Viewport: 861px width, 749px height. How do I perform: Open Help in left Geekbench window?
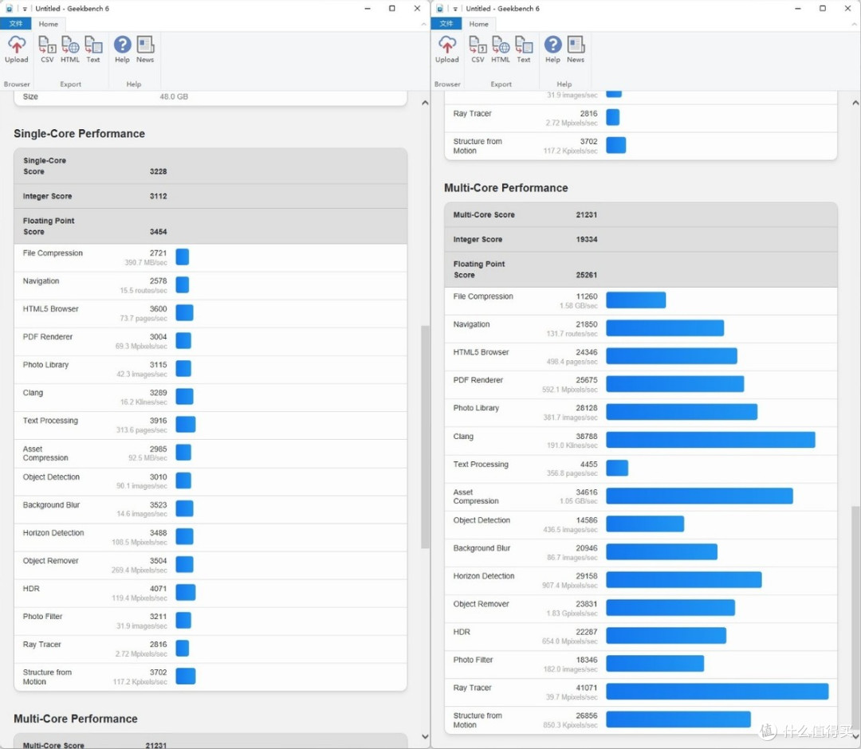(x=122, y=49)
